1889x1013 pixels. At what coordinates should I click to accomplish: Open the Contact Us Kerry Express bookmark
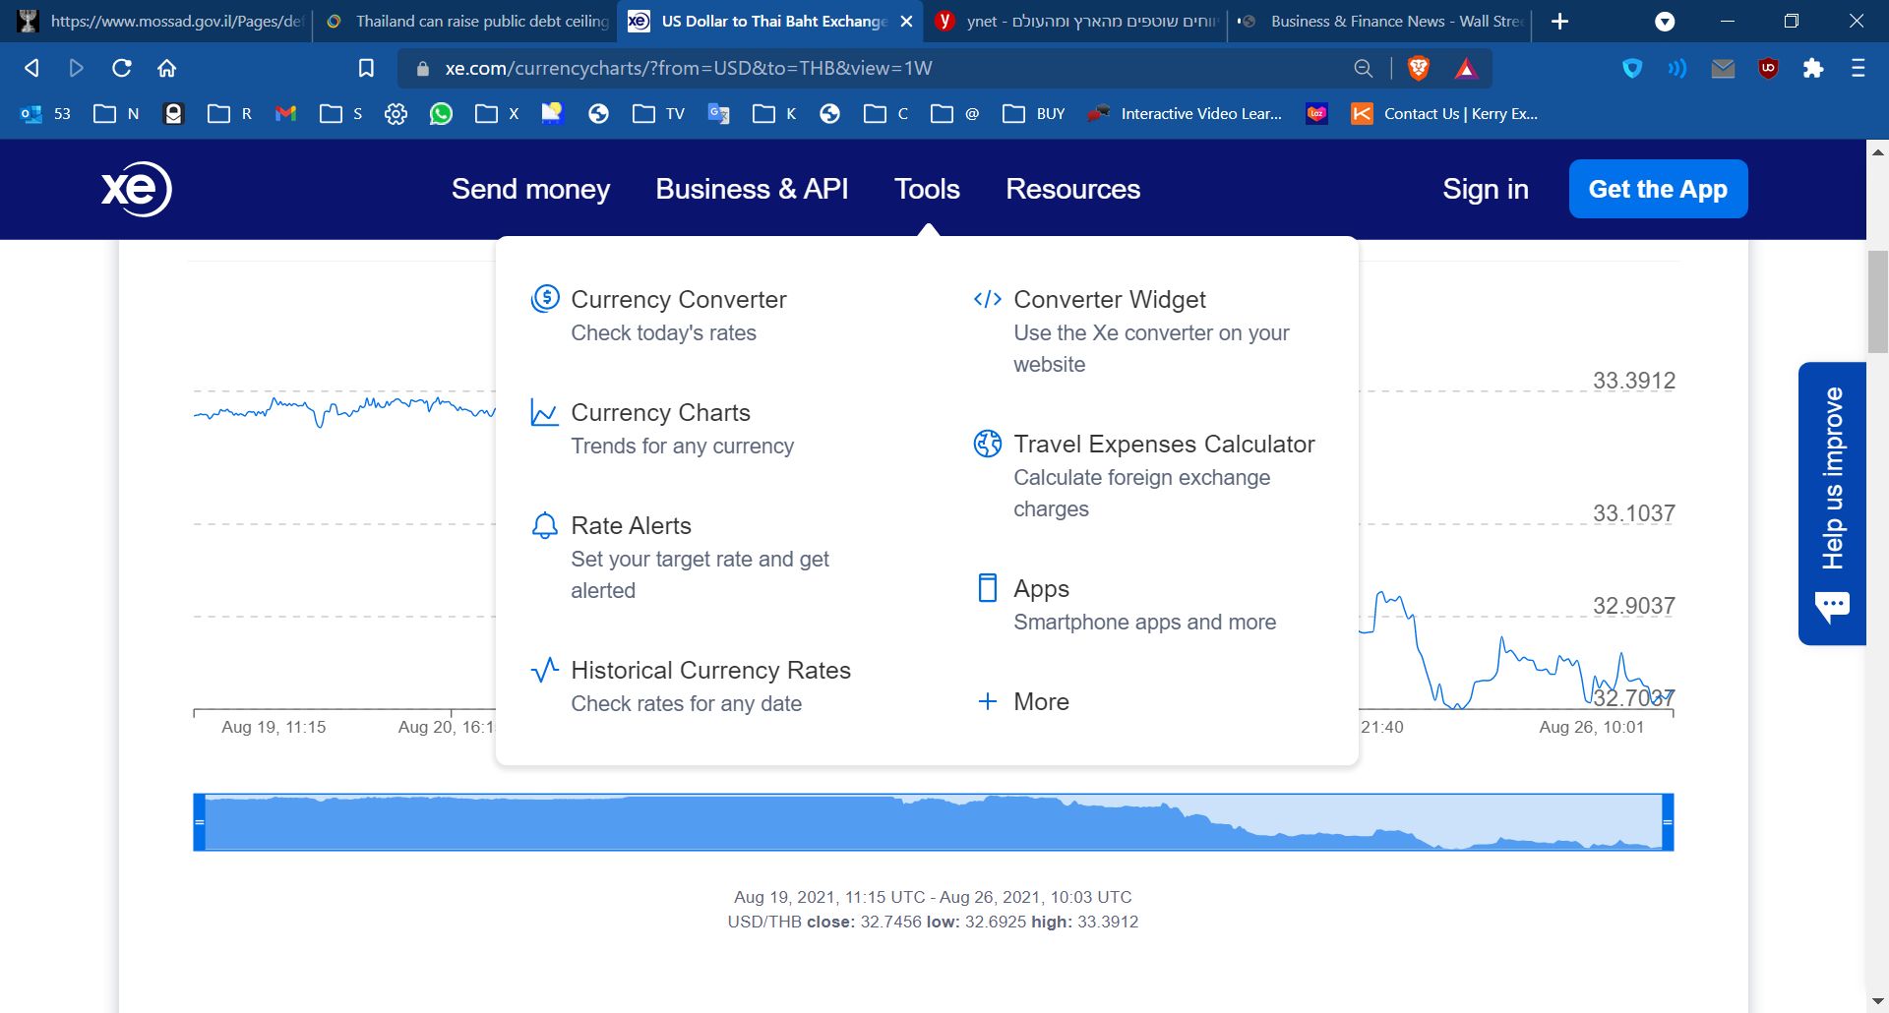1444,113
